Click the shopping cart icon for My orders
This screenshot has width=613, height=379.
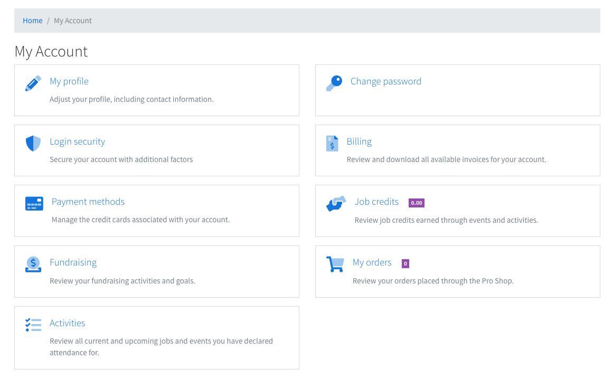pos(335,264)
